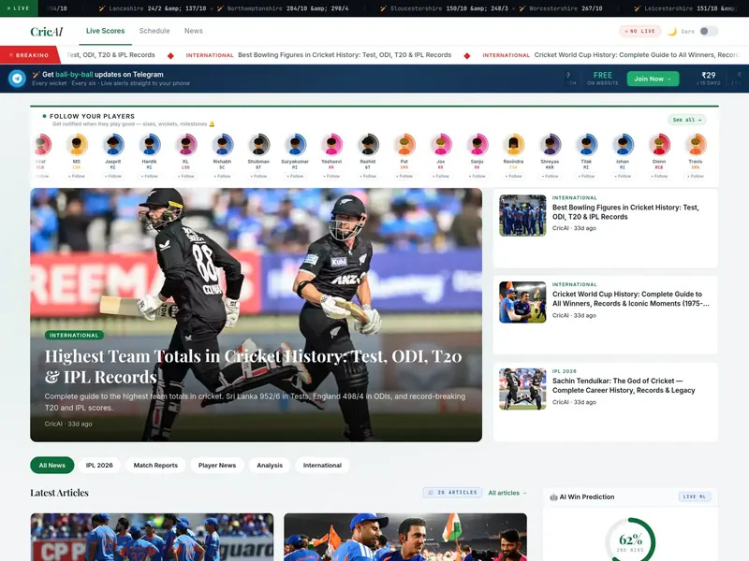The height and width of the screenshot is (561, 749).
Task: Select Jasprit's player avatar
Action: [x=112, y=145]
